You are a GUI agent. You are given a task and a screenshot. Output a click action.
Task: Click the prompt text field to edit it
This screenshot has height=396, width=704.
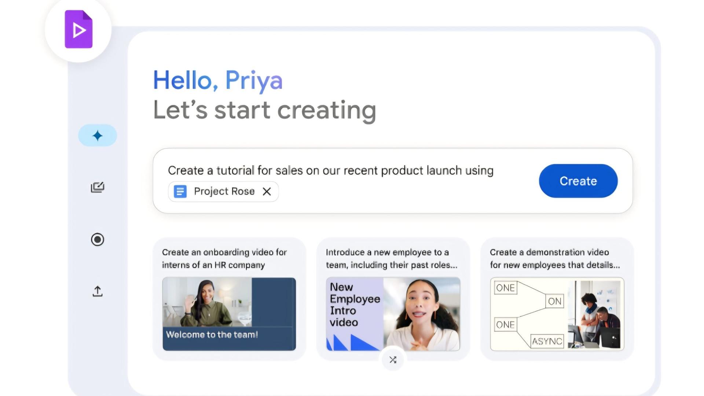[x=330, y=170]
